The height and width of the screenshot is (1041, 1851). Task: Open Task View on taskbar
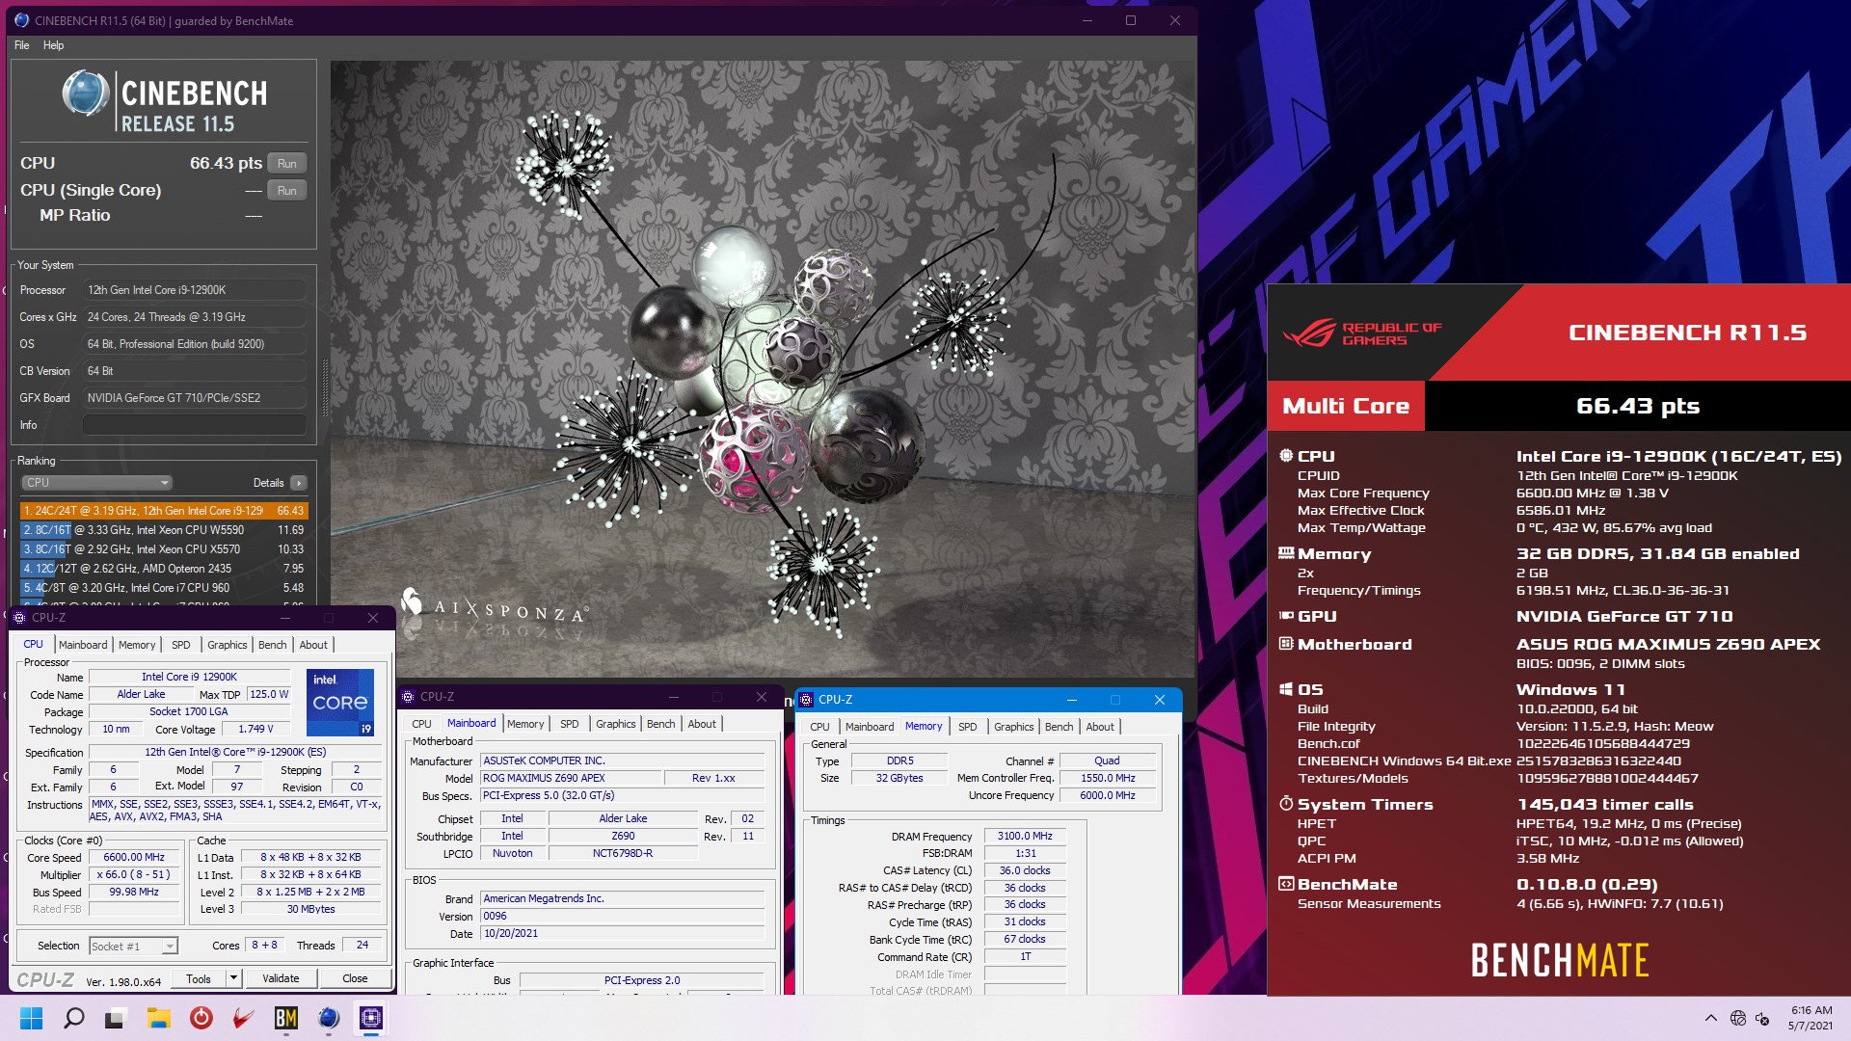point(116,1018)
